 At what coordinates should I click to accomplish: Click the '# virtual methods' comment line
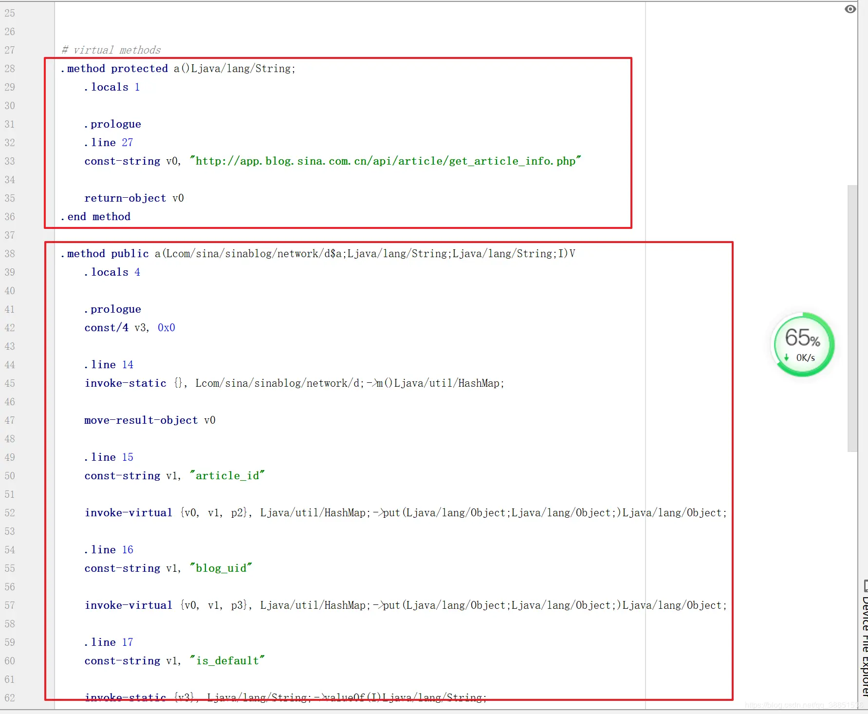(111, 50)
